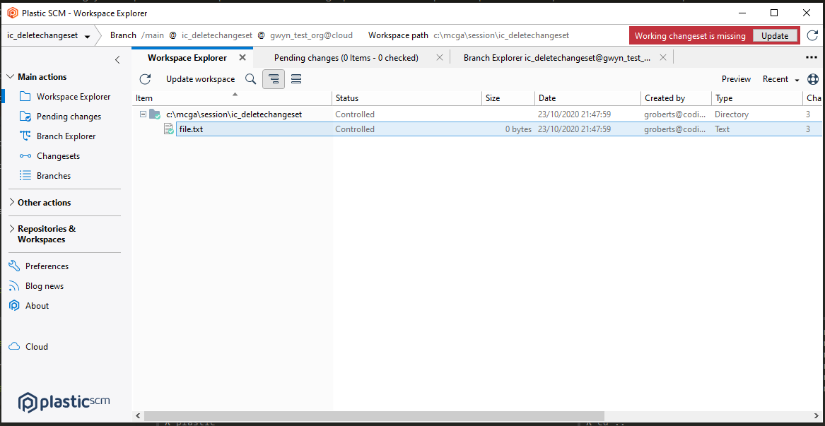Open the ic_deletechangeset workspace dropdown
This screenshot has width=825, height=426.
pyautogui.click(x=88, y=35)
